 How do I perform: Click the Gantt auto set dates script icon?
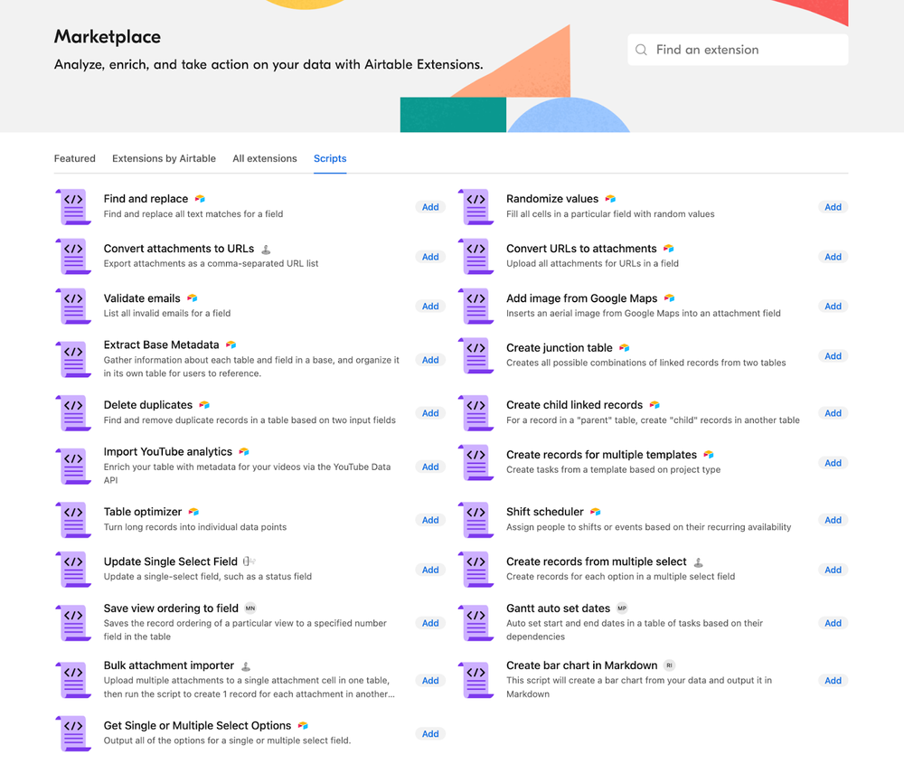pos(476,622)
